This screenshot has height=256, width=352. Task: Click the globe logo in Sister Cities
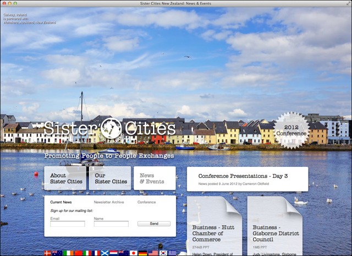coord(111,128)
